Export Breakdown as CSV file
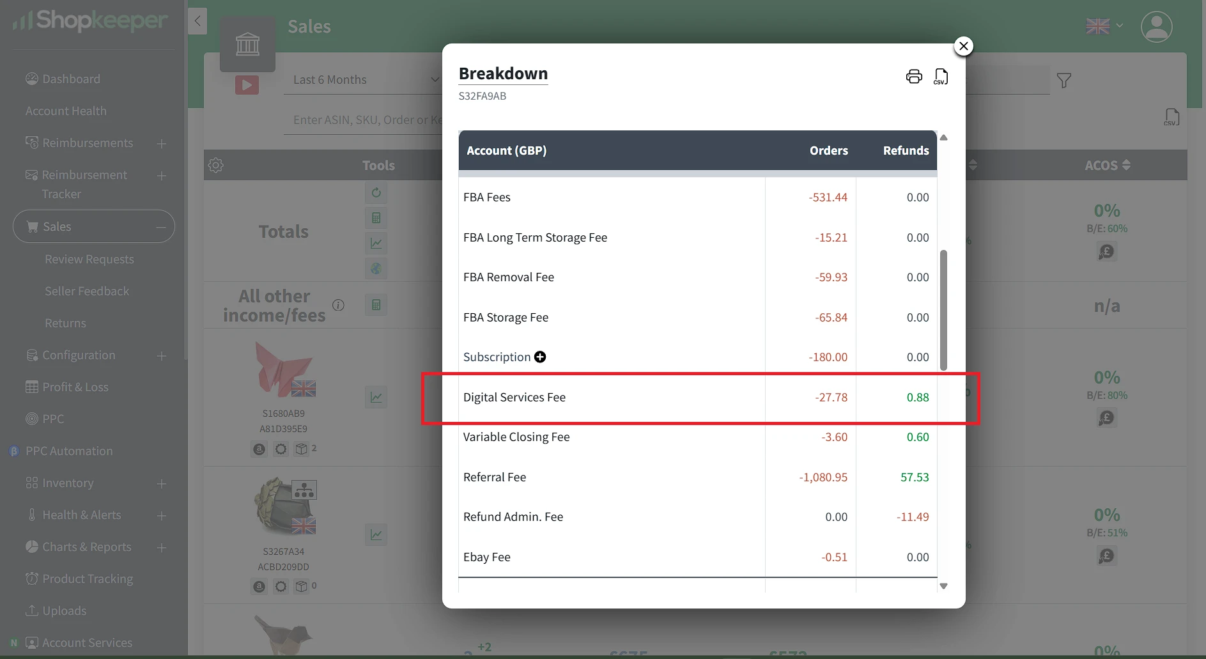Viewport: 1206px width, 659px height. coord(941,77)
